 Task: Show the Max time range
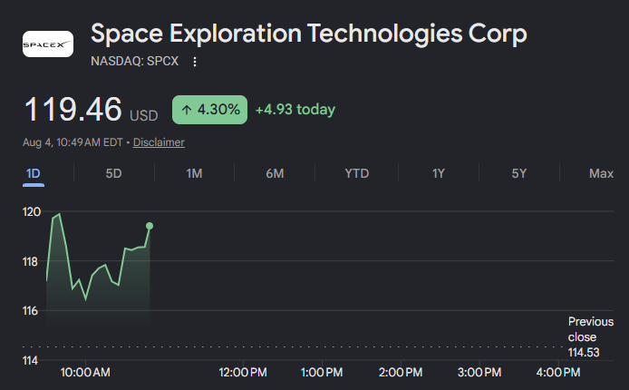pyautogui.click(x=601, y=174)
